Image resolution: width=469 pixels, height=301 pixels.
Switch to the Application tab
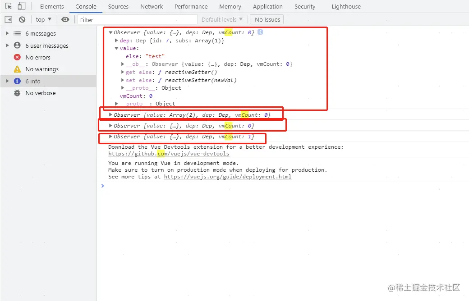268,7
